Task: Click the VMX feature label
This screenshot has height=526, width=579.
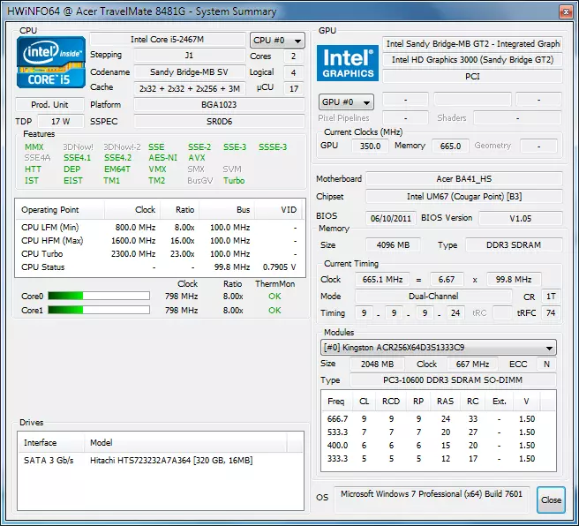Action: (x=157, y=169)
